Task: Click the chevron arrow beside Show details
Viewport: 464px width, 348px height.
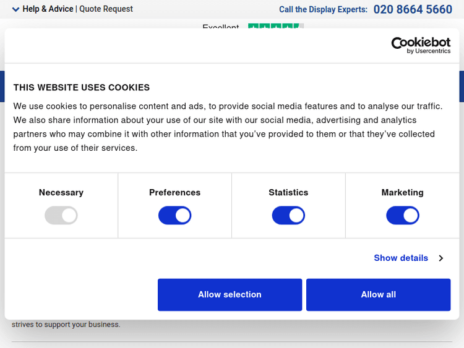Action: point(441,258)
